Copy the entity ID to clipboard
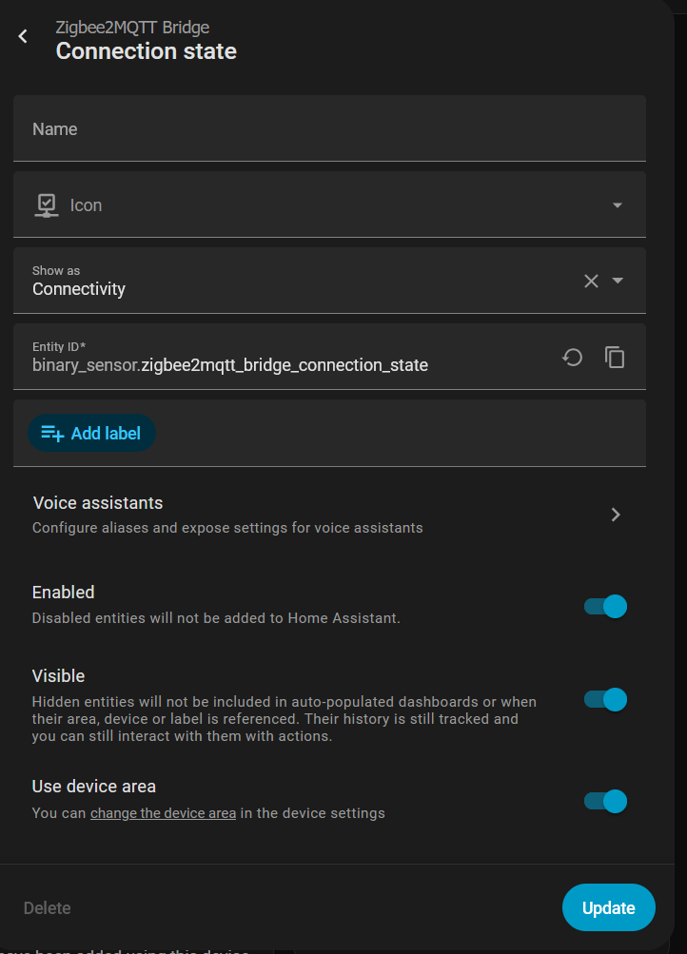 click(616, 358)
